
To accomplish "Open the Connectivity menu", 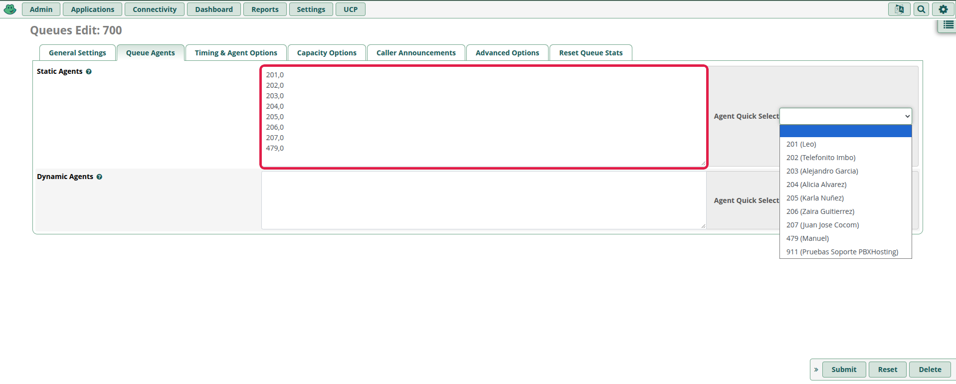I will click(155, 9).
